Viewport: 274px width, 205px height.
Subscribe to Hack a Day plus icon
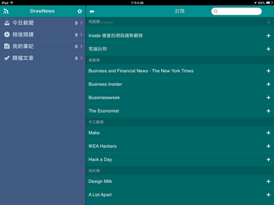pos(269,160)
